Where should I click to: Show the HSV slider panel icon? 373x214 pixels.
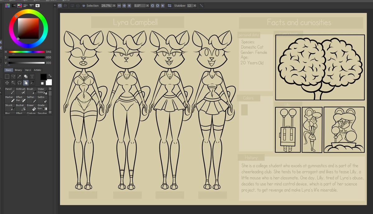[20, 6]
